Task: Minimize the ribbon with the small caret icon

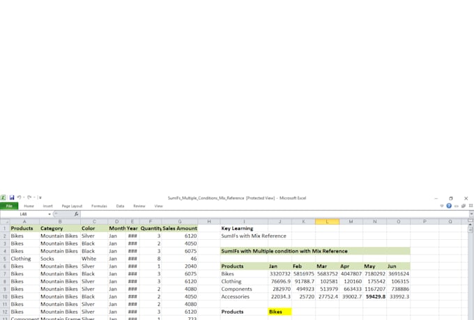Action: click(442, 206)
